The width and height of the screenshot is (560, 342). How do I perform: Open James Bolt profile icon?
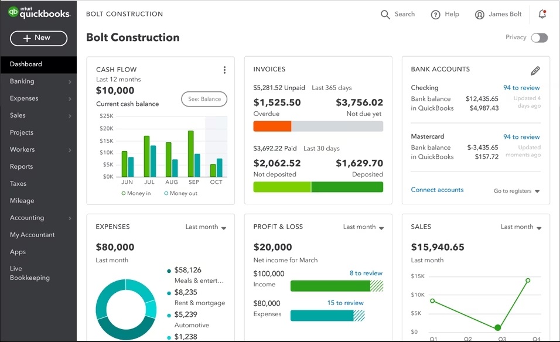480,15
